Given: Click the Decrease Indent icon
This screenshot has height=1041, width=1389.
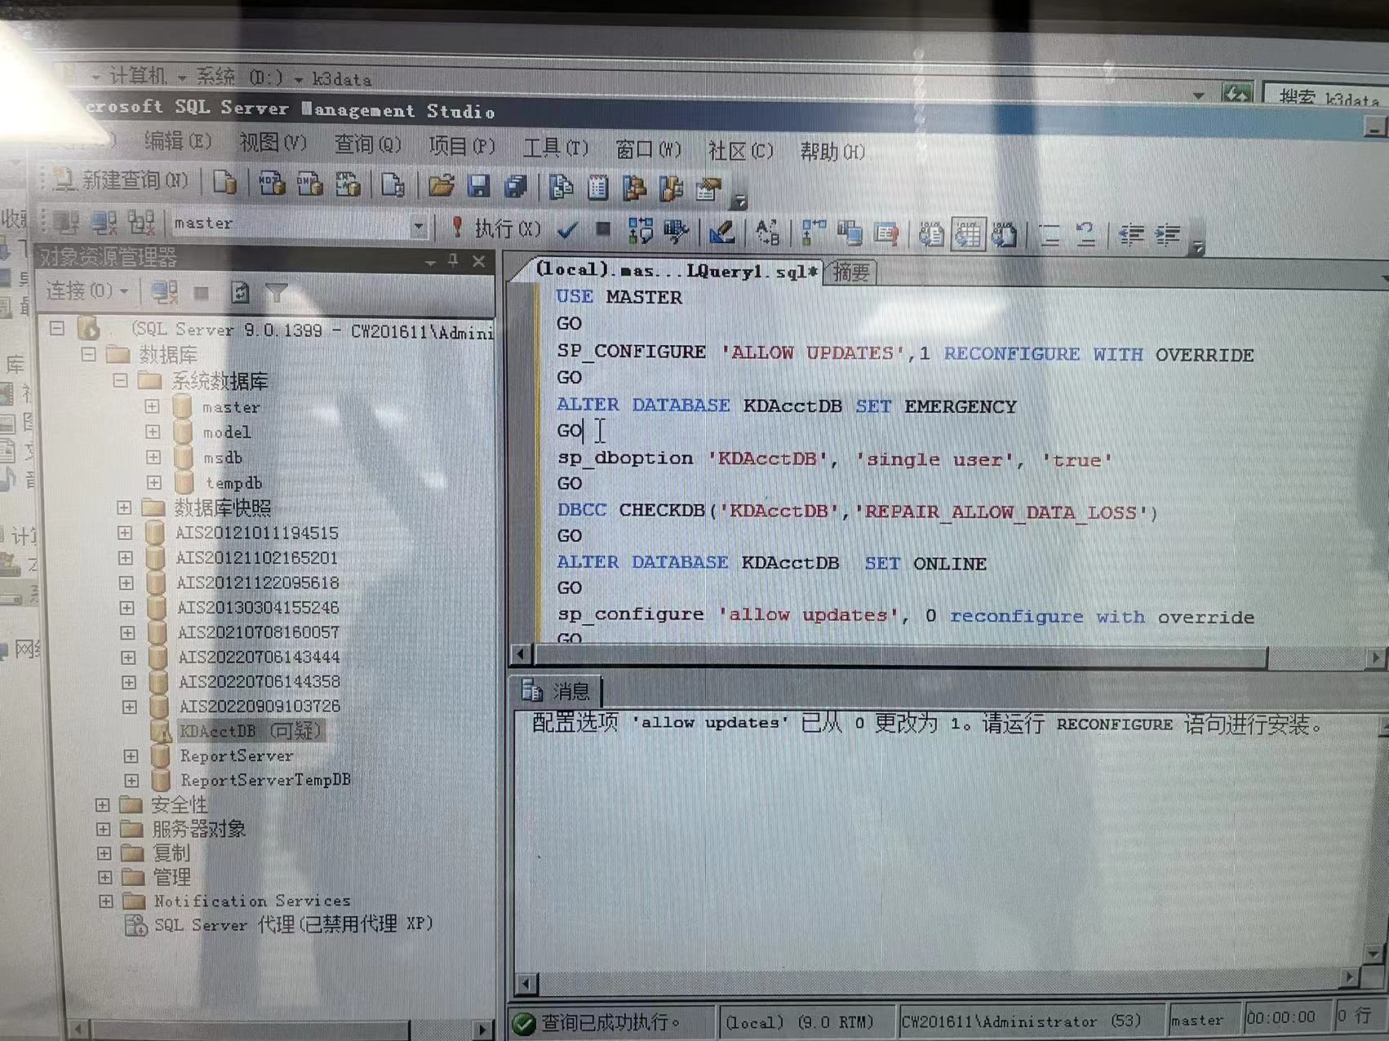Looking at the screenshot, I should [x=1132, y=236].
